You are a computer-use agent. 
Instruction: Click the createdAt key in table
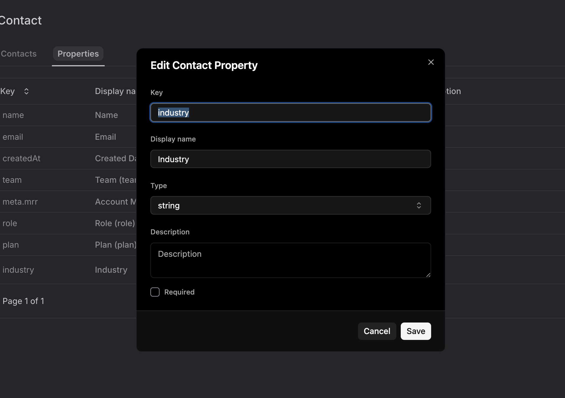(x=22, y=159)
